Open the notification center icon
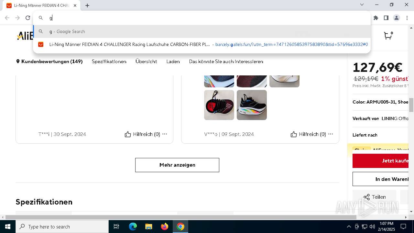Viewport: 414px width, 233px height. coord(403,227)
